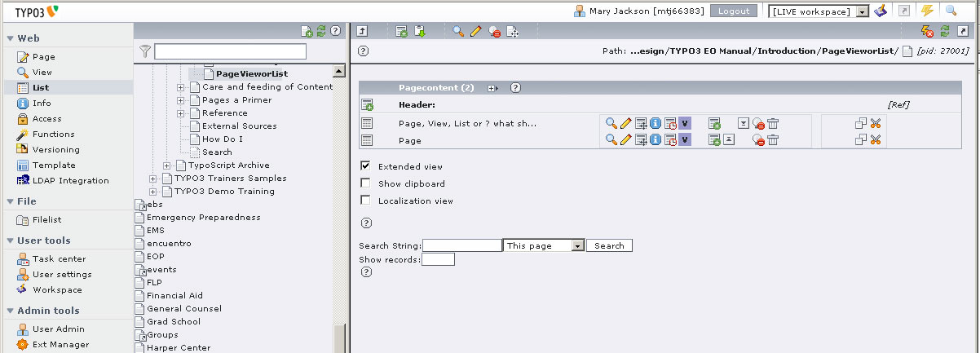The height and width of the screenshot is (353, 980).
Task: Copy the 'Page, View, List' record
Action: click(x=860, y=123)
